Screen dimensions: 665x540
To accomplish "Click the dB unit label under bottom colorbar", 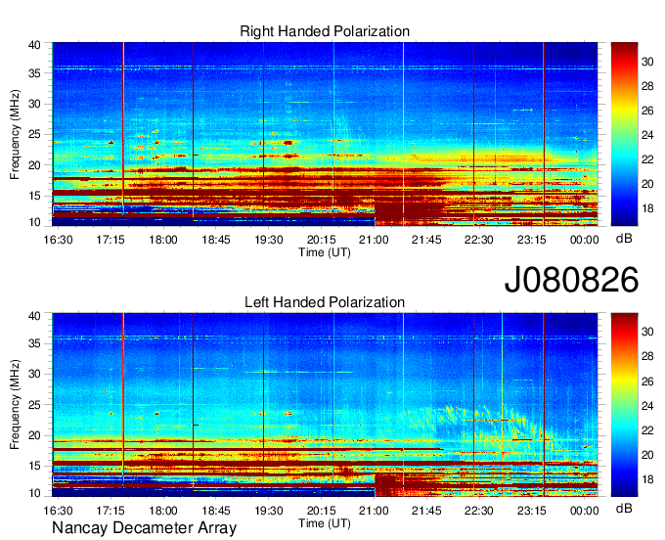I will coord(624,509).
